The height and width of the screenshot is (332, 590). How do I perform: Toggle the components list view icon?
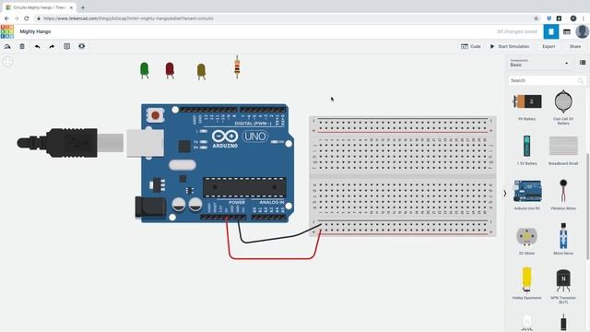[583, 63]
